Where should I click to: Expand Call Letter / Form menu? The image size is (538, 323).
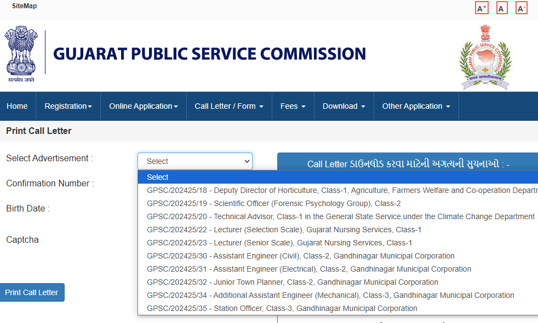pyautogui.click(x=229, y=106)
